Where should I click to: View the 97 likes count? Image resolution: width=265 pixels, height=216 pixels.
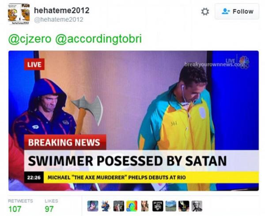49,209
